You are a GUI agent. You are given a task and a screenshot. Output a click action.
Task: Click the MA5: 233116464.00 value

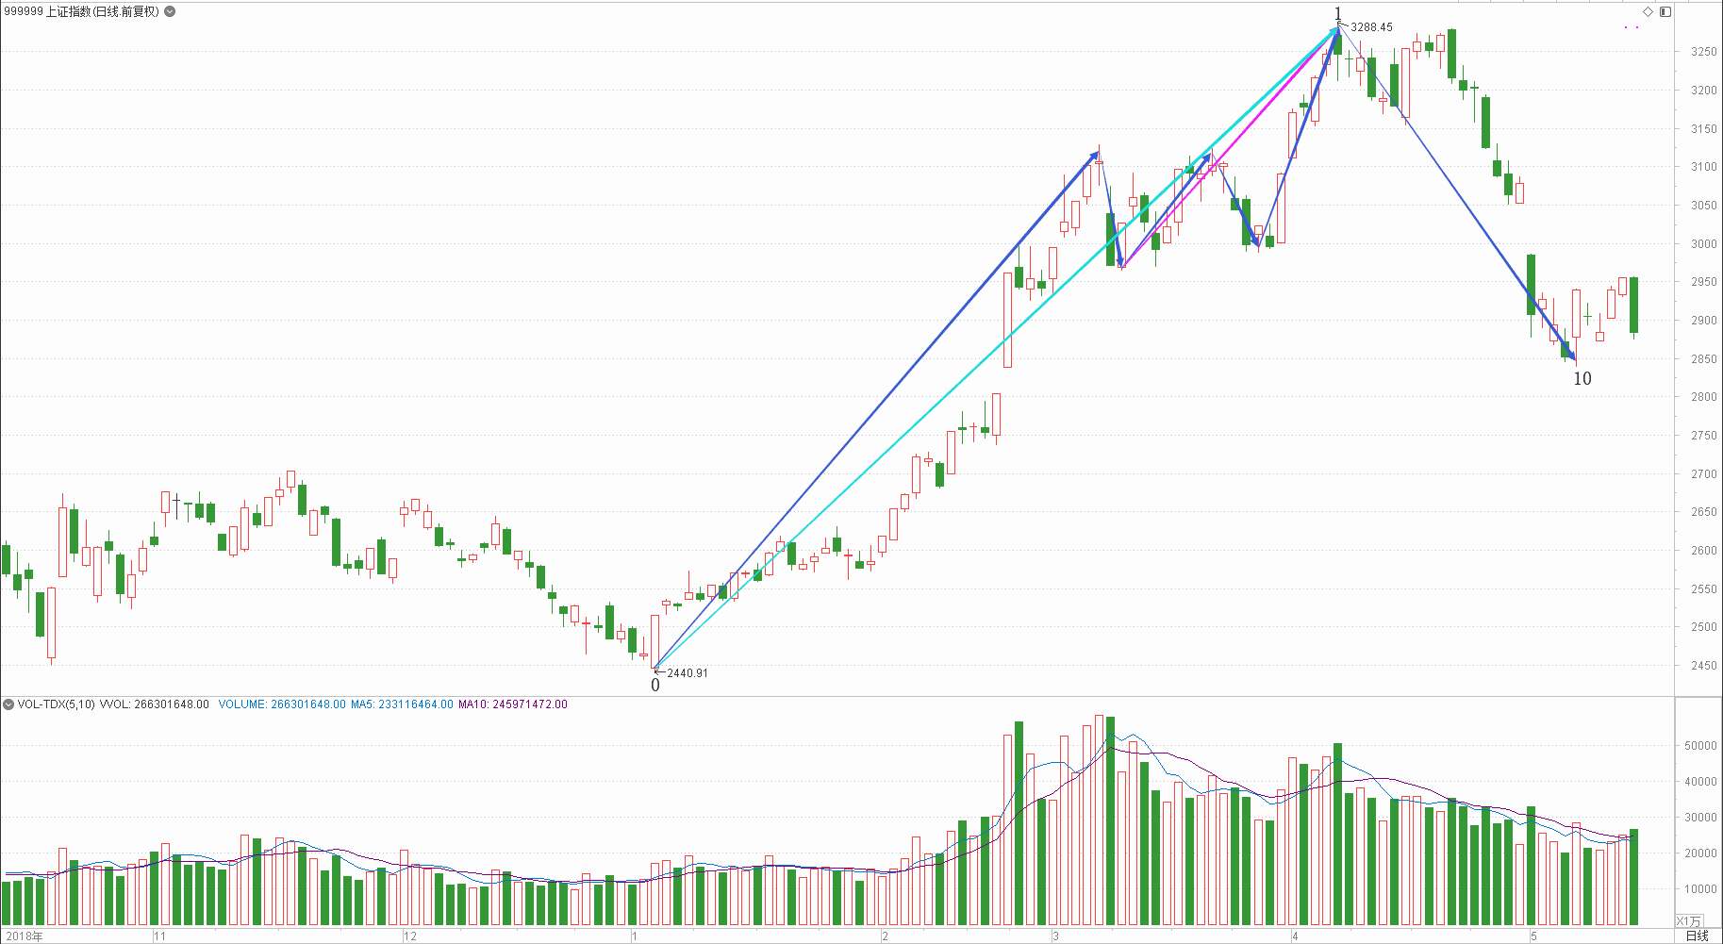[x=402, y=704]
